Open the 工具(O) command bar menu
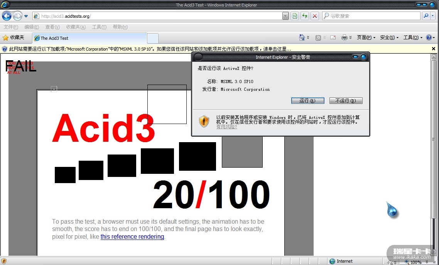Image resolution: width=439 pixels, height=265 pixels. click(413, 37)
